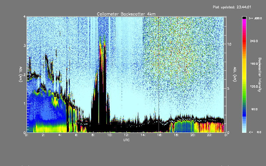This screenshot has height=166, width=266.
Task: Pick the black top segment of the colorbar
Action: coord(244,18)
